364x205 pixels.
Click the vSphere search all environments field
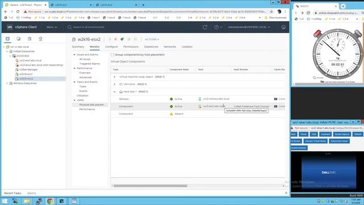[x=89, y=27]
